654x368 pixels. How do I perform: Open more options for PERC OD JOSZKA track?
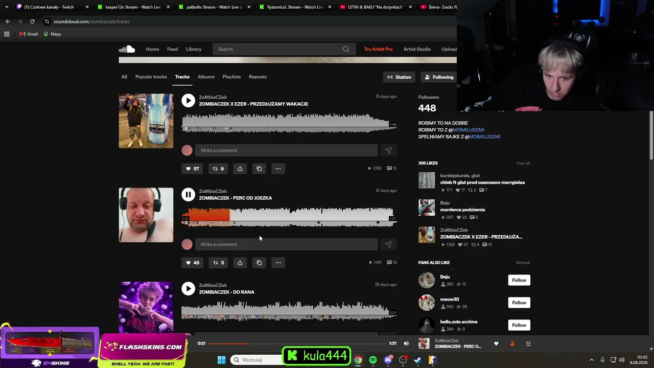278,263
